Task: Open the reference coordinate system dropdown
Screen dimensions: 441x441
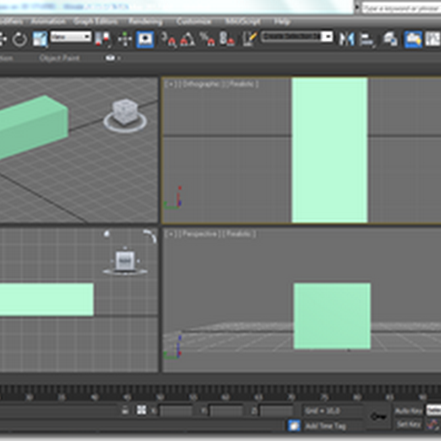Action: click(71, 37)
